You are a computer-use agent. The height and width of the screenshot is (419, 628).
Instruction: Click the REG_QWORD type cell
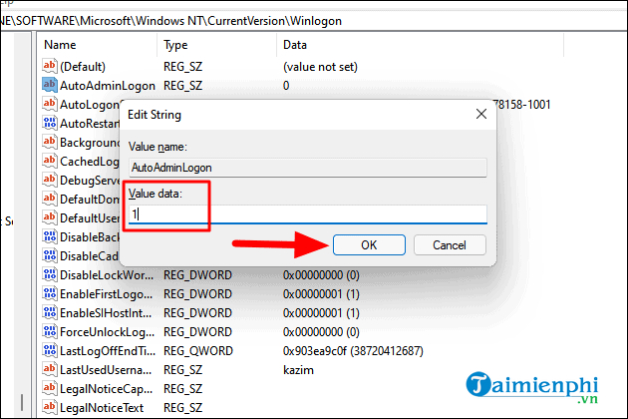click(198, 351)
